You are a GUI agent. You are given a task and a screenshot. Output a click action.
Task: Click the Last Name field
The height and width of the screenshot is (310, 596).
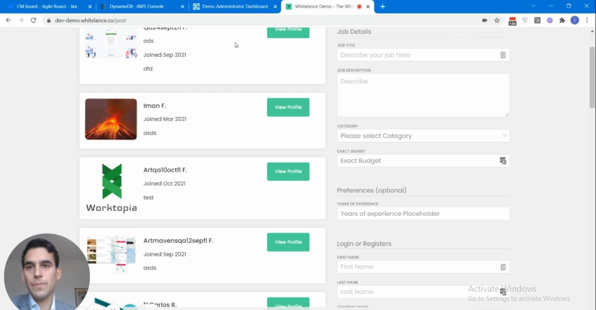[423, 292]
